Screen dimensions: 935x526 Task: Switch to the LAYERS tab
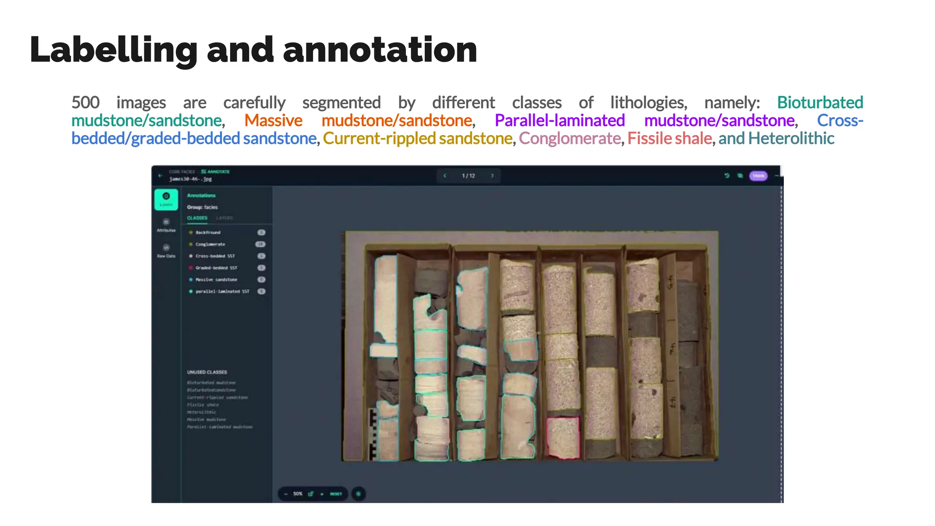[x=224, y=218]
